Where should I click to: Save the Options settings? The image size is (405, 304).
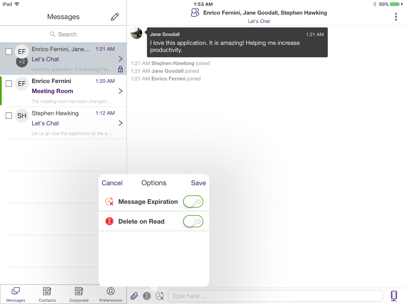(198, 183)
